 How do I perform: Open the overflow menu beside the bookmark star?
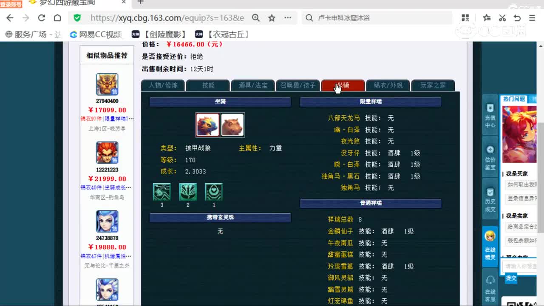[287, 18]
